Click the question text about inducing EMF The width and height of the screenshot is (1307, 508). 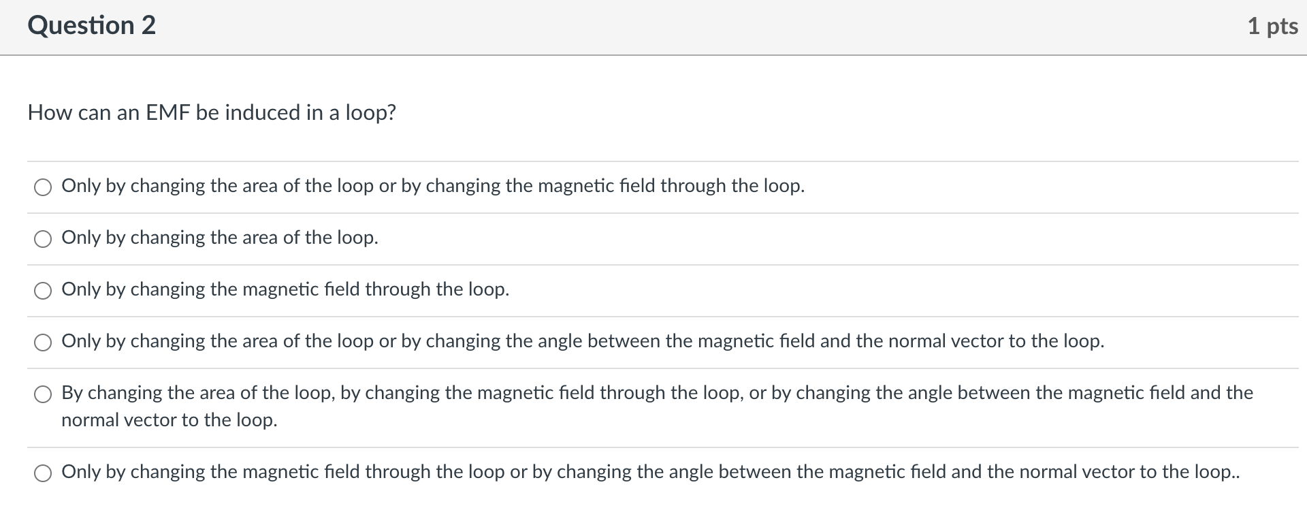point(211,112)
